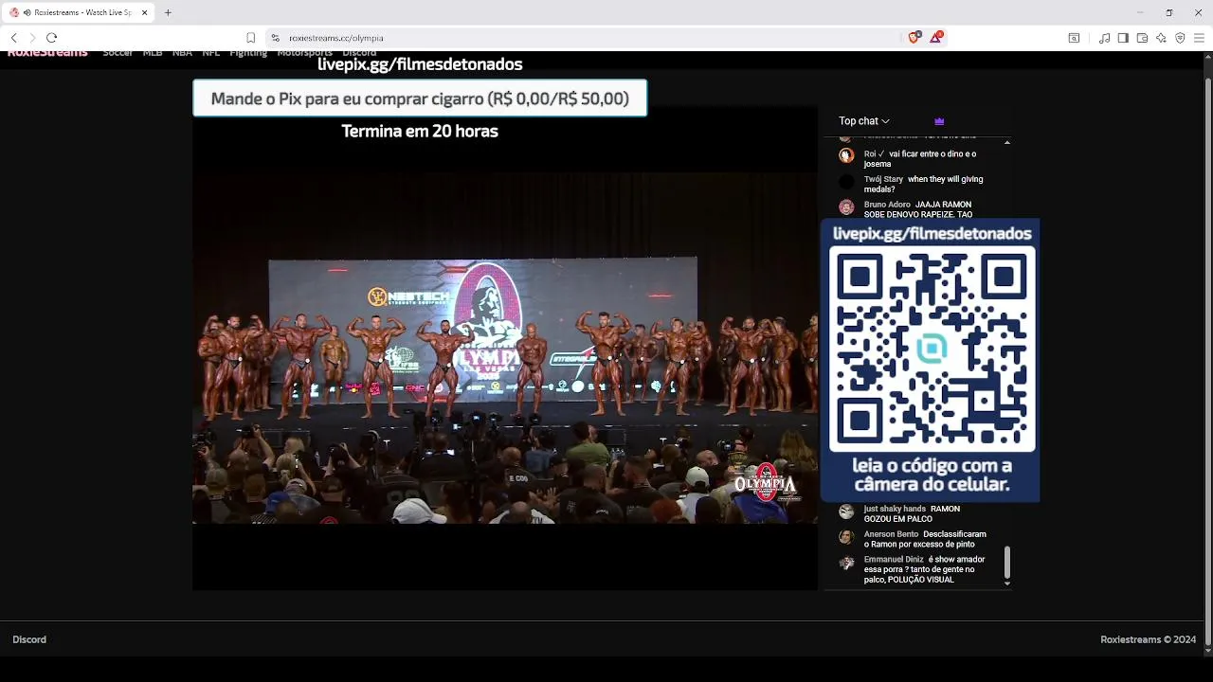
Task: Open the Soccer nav menu item
Action: point(118,53)
